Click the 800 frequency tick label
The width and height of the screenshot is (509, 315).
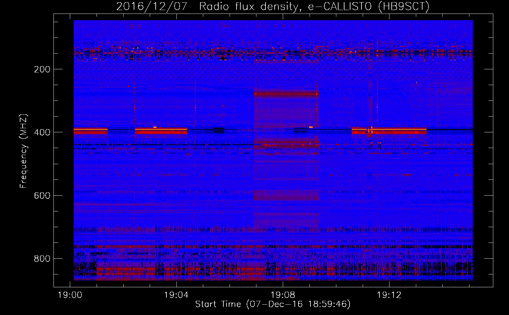tap(42, 259)
